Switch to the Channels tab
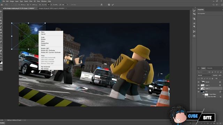 (210, 68)
